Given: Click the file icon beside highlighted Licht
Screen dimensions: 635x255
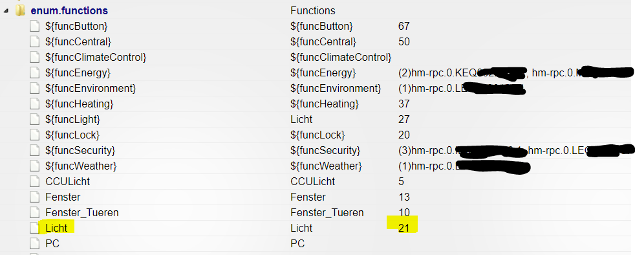Looking at the screenshot, I should pyautogui.click(x=35, y=228).
